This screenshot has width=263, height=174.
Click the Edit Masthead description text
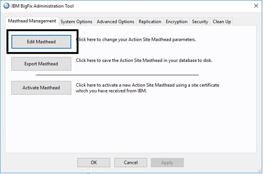click(136, 40)
